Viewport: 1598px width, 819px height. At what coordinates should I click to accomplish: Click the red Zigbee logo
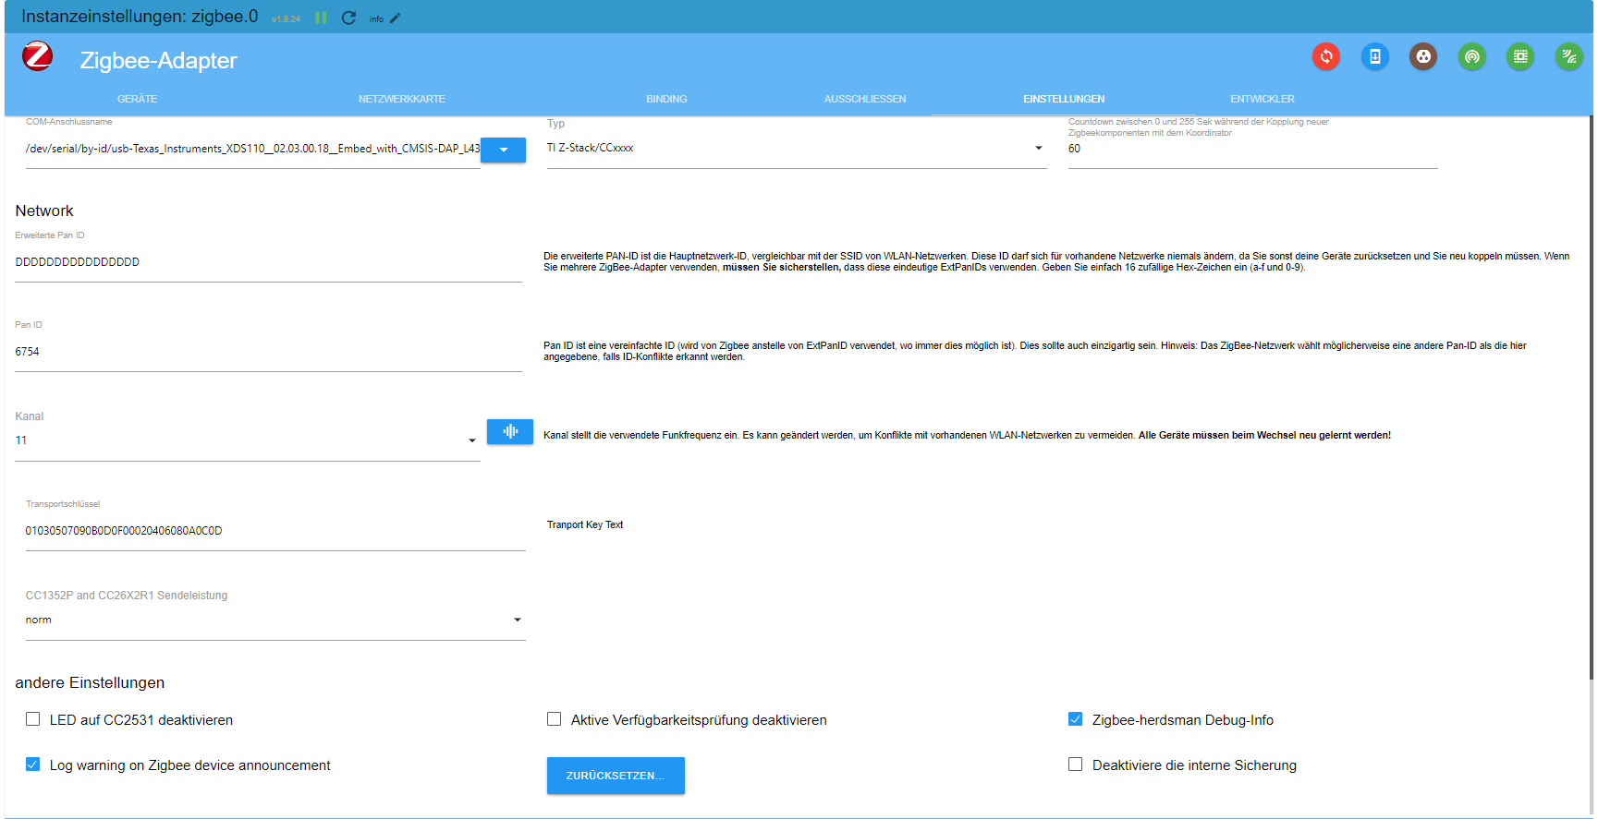(38, 56)
